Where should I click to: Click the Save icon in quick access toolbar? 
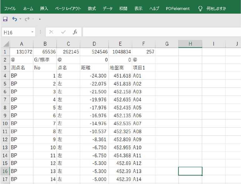point(5,19)
